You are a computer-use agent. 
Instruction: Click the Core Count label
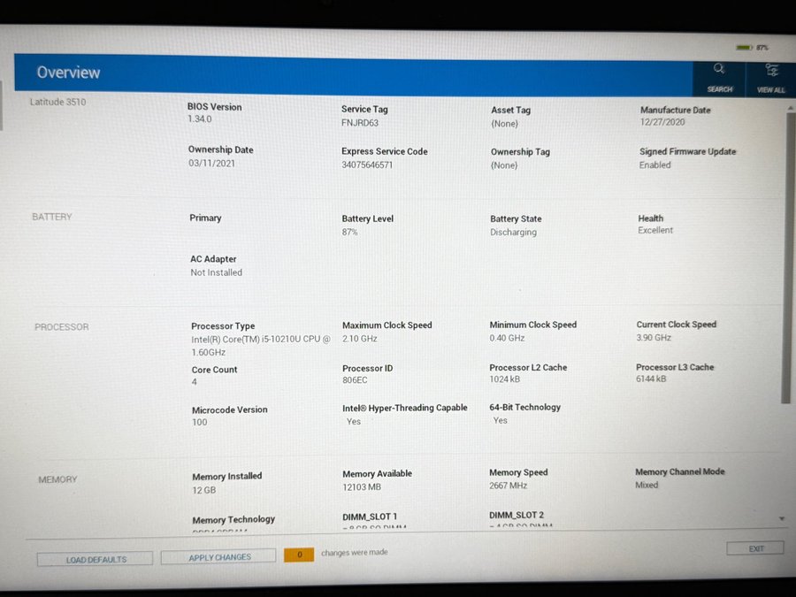(214, 370)
